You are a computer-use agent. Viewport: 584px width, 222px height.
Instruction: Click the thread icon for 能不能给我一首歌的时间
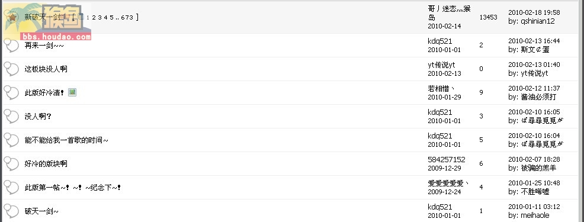[x=11, y=140]
